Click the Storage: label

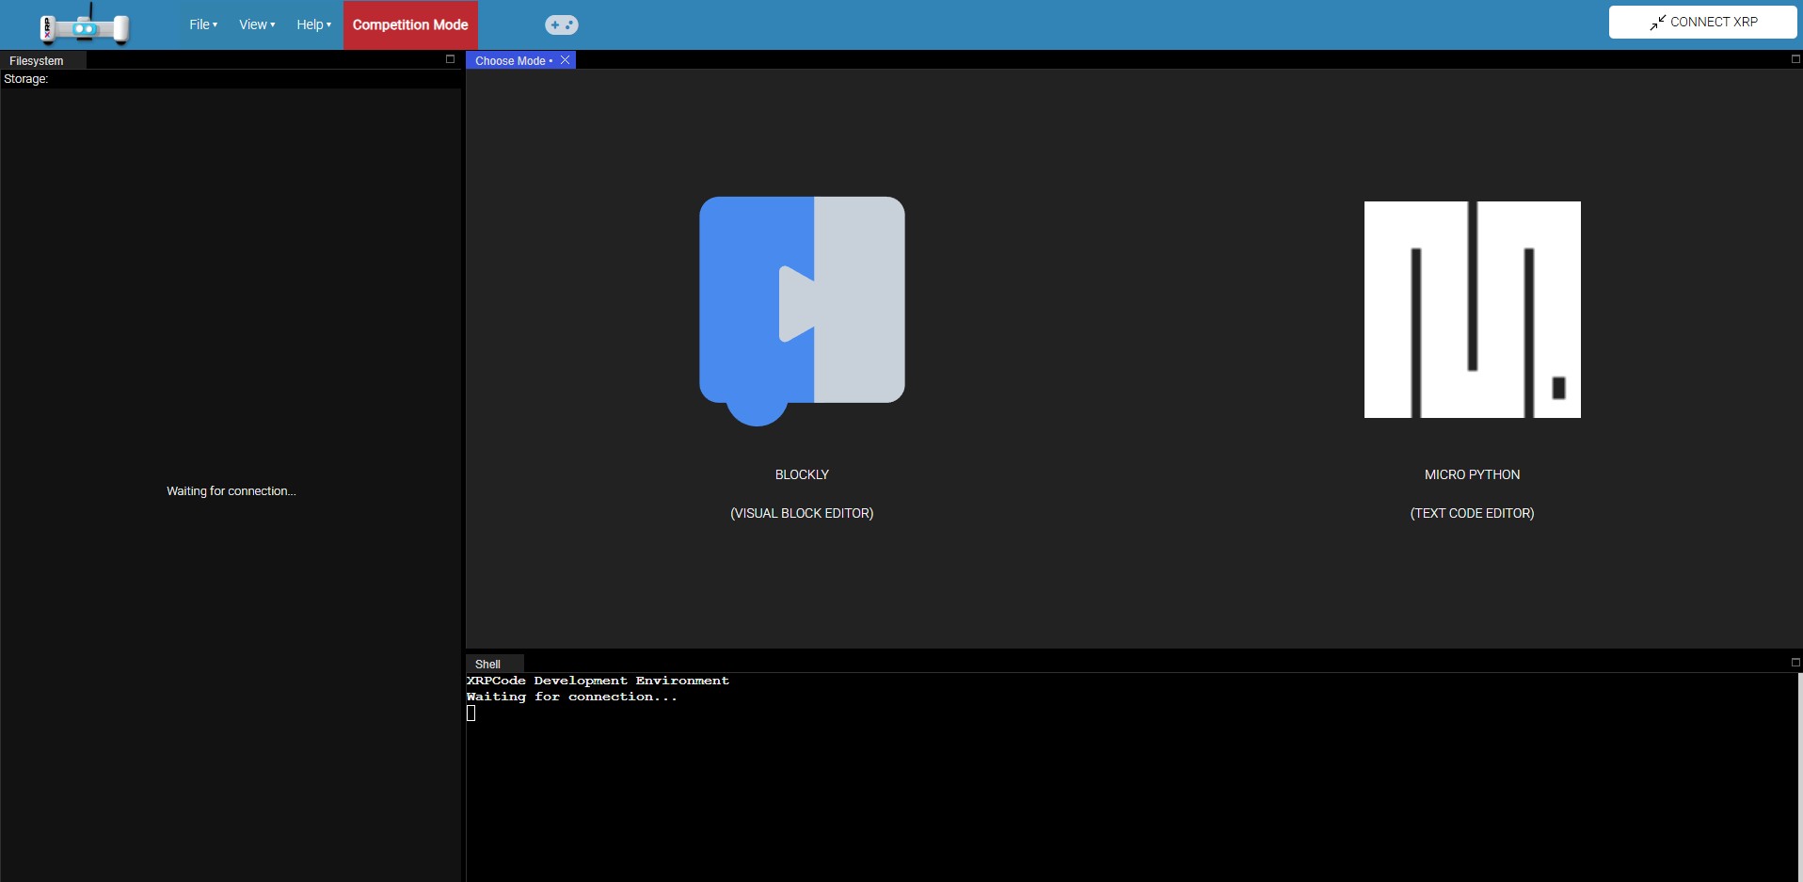coord(26,79)
